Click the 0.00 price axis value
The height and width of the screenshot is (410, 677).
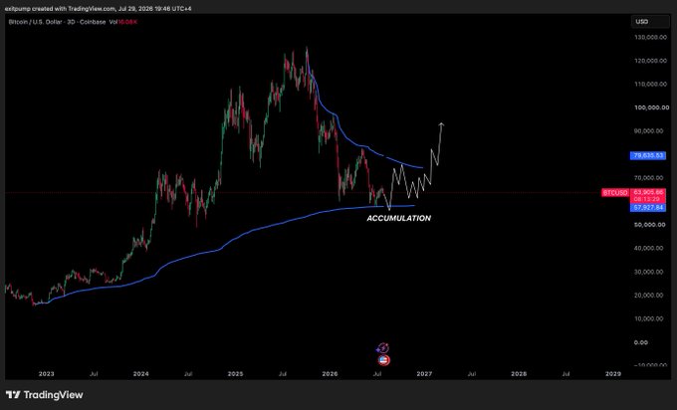(x=641, y=342)
